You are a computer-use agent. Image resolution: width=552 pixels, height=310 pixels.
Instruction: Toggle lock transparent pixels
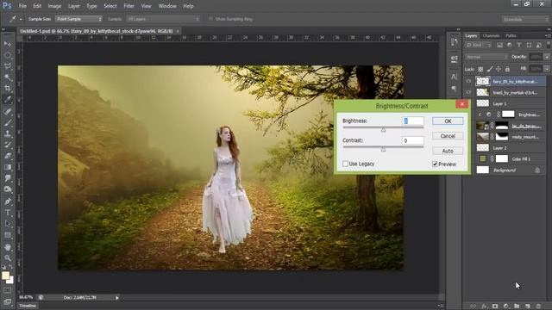click(480, 69)
